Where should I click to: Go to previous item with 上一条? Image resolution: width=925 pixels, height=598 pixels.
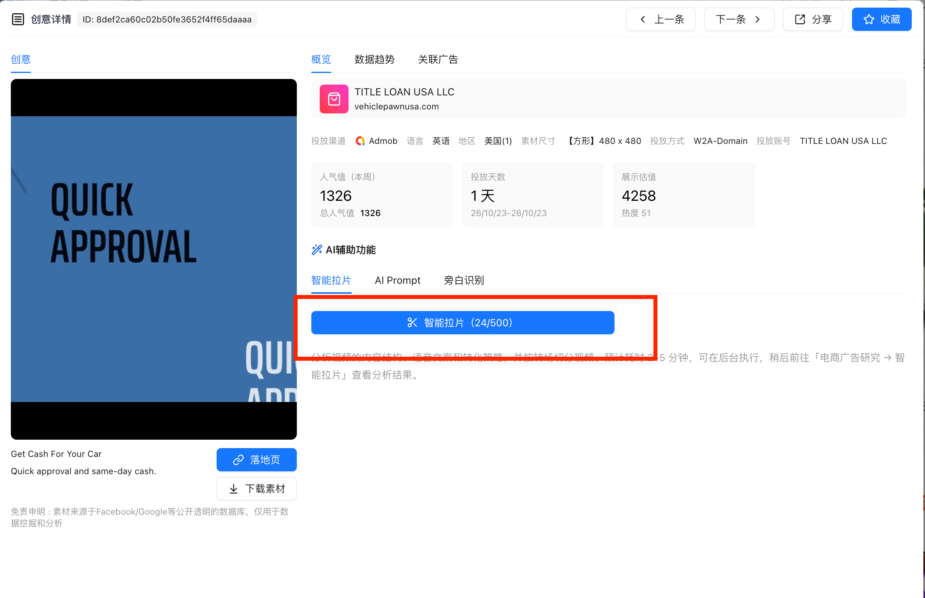click(660, 19)
